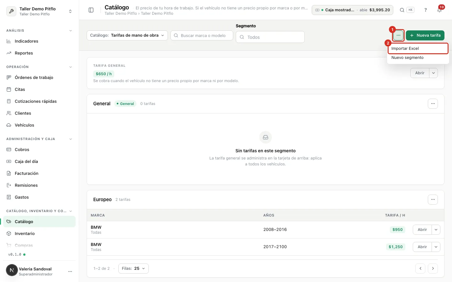Open the help question mark icon
The width and height of the screenshot is (452, 282).
click(426, 10)
